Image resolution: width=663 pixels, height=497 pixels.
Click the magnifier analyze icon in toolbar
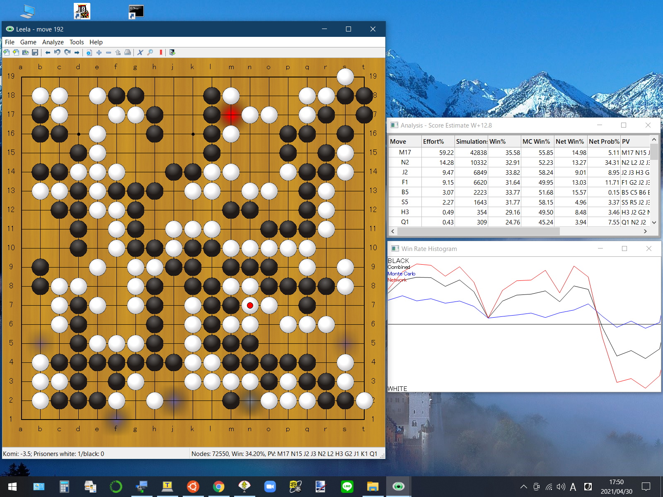pyautogui.click(x=150, y=53)
